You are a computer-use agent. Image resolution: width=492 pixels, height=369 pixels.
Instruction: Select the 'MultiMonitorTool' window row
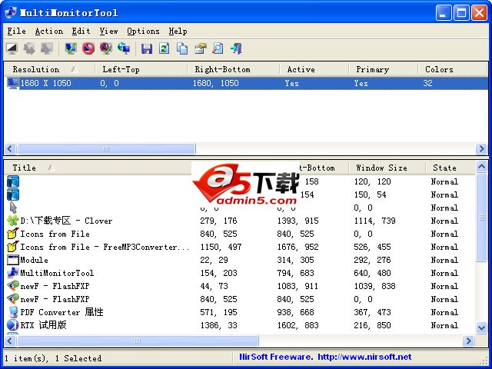click(240, 273)
